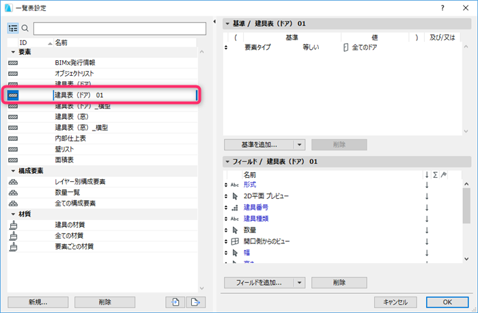The height and width of the screenshot is (313, 478).
Task: Click the Σ sum column header
Action: click(436, 175)
